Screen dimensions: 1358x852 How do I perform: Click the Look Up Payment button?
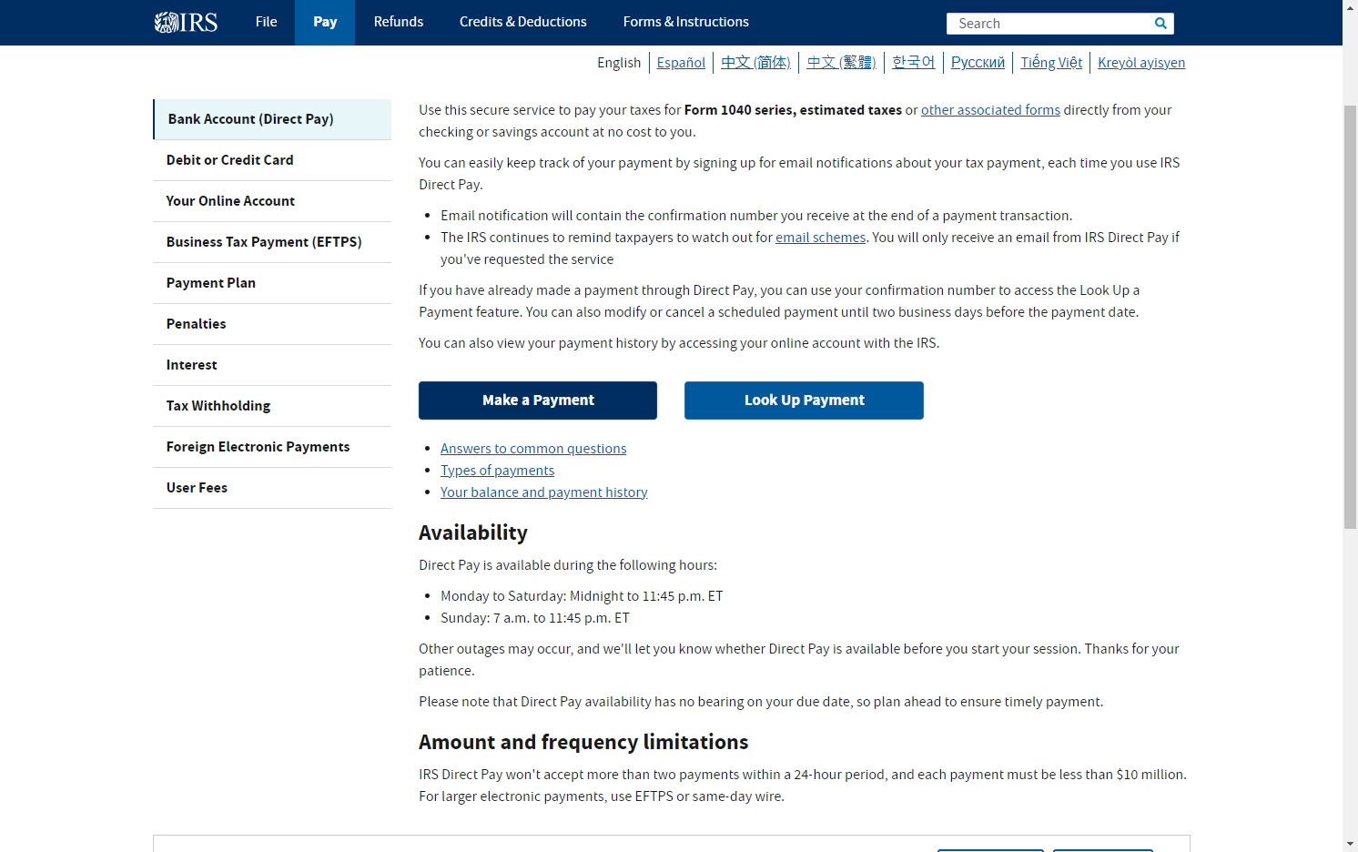[804, 401]
